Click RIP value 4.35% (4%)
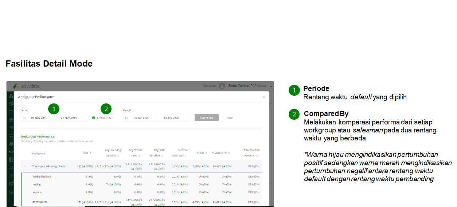The image size is (457, 207). tap(201, 202)
